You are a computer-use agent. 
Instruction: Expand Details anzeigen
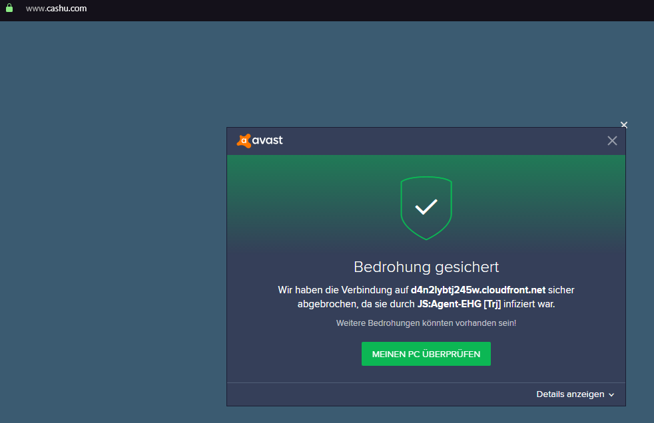coord(575,394)
